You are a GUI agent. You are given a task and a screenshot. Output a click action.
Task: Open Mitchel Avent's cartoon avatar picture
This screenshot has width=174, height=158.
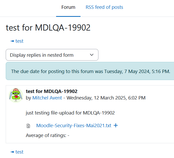(16, 95)
